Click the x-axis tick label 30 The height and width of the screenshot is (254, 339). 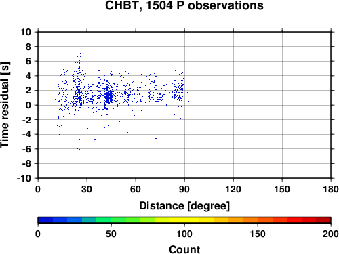click(87, 189)
